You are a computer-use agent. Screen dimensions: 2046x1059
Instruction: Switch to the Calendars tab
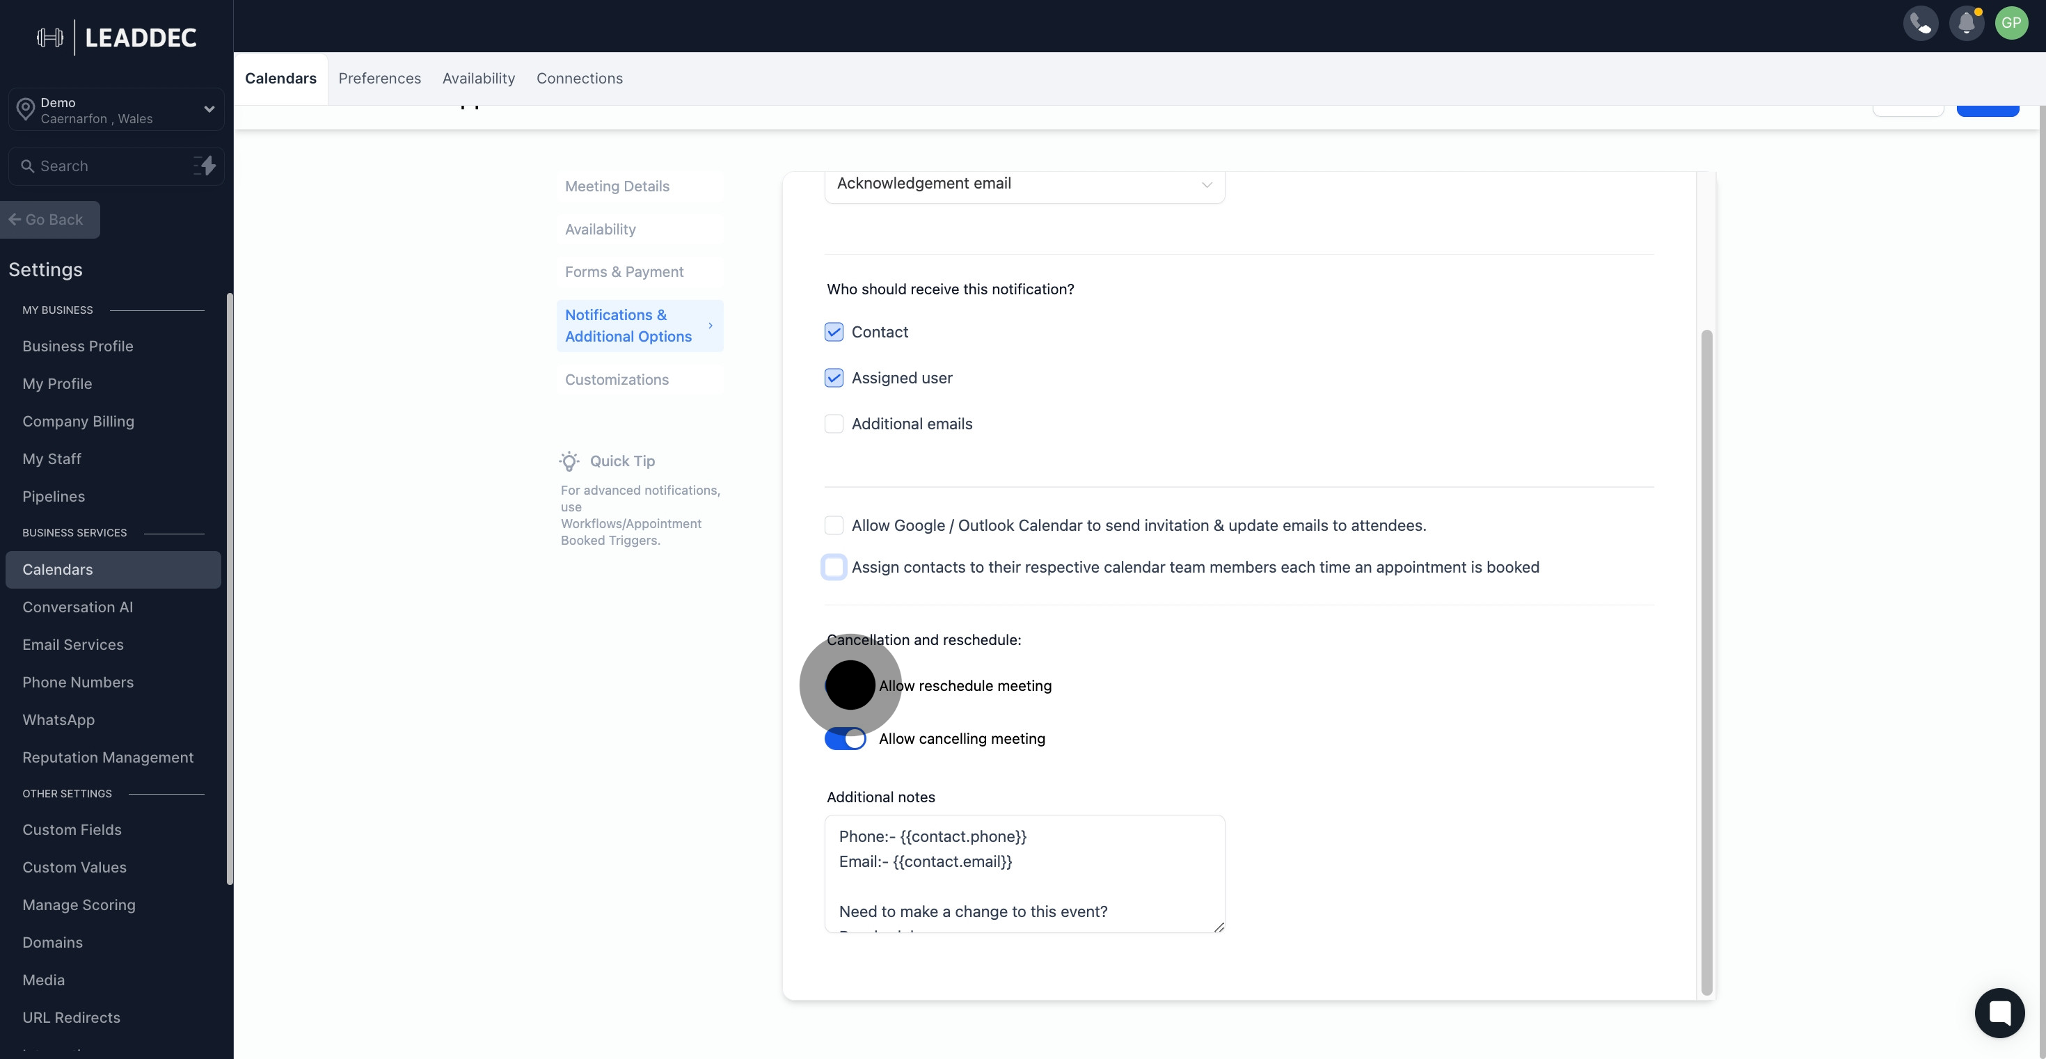point(280,79)
